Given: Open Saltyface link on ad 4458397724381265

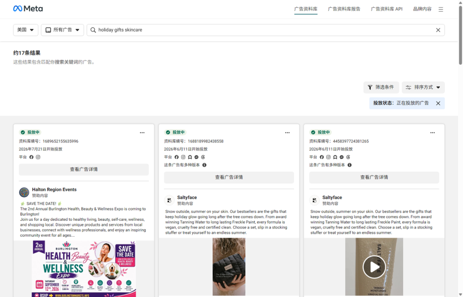Looking at the screenshot, I should pyautogui.click(x=332, y=197).
